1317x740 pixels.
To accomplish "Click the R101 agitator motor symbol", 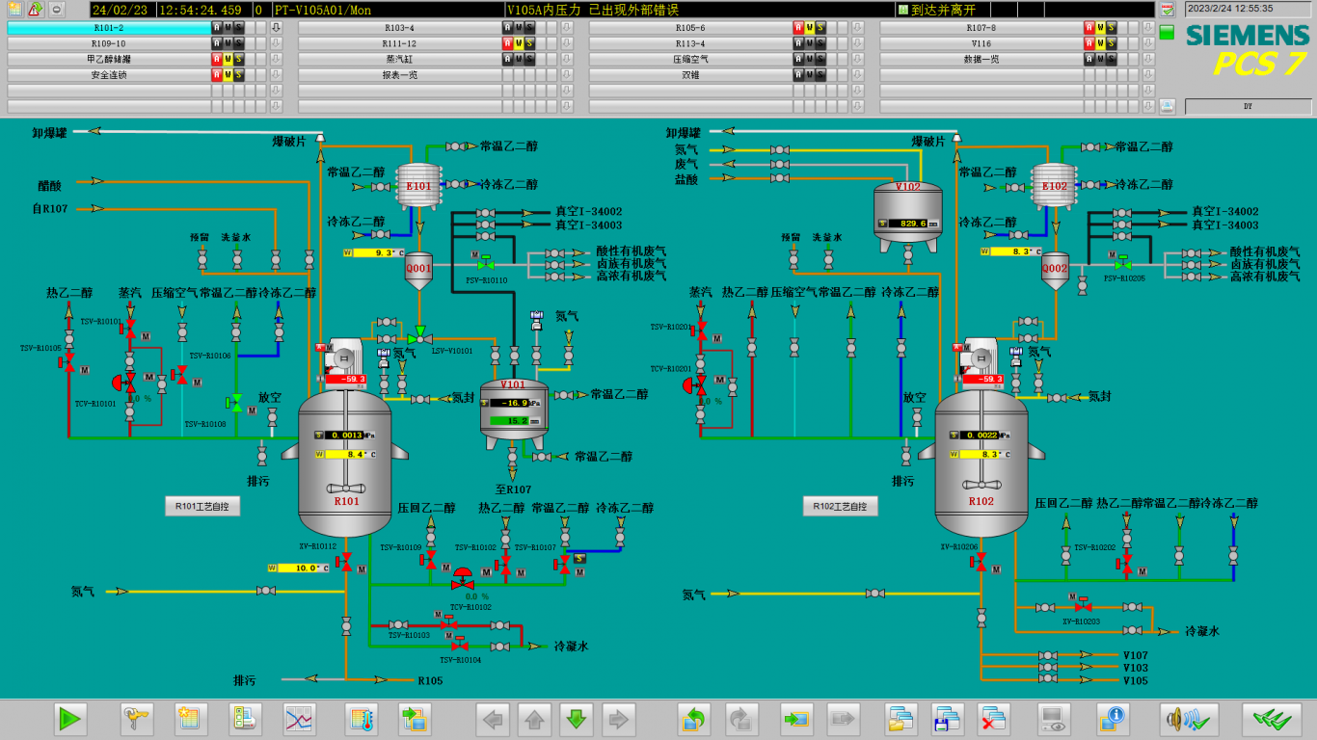I will point(345,357).
